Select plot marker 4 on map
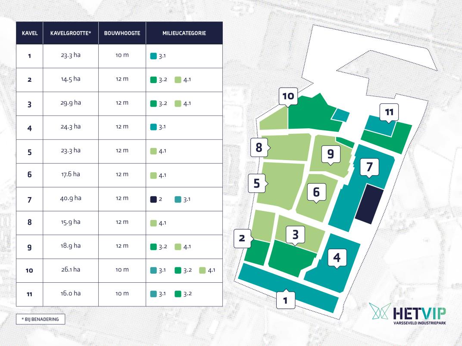Screen dimensions: 462x346 coord(337,257)
